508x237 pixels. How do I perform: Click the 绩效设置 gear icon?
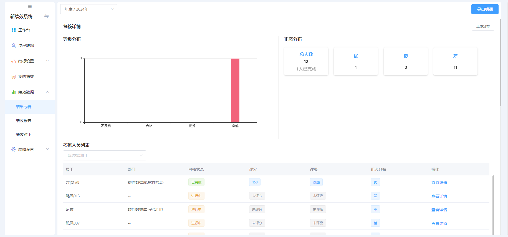14,149
